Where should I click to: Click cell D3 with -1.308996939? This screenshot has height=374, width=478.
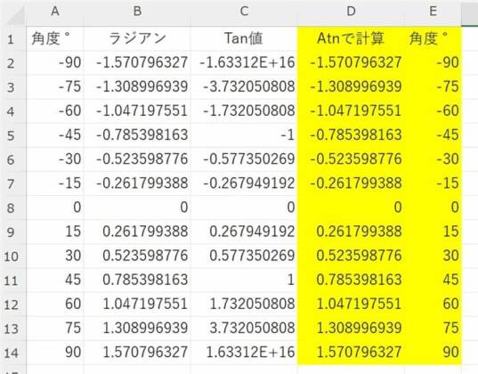coord(351,87)
